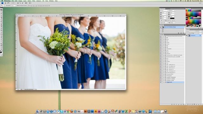The width and height of the screenshot is (203, 114).
Task: Click foreground color swatch in toolbox
Action: [1, 52]
